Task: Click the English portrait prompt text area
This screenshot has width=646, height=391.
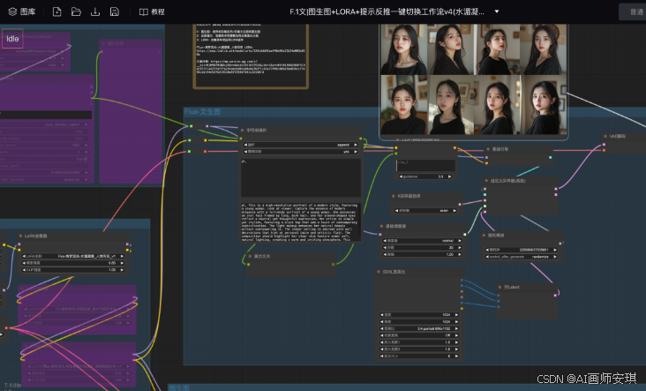Action: click(x=301, y=222)
